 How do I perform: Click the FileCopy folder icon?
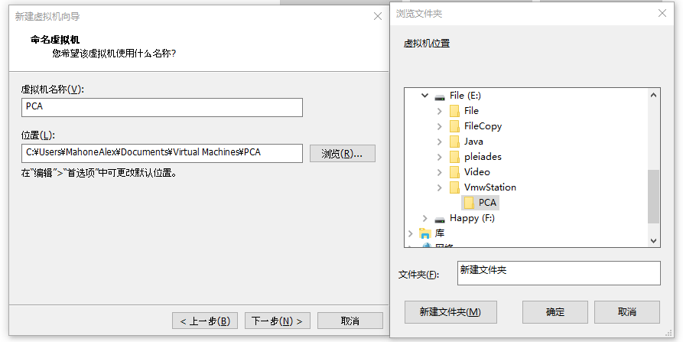click(454, 126)
